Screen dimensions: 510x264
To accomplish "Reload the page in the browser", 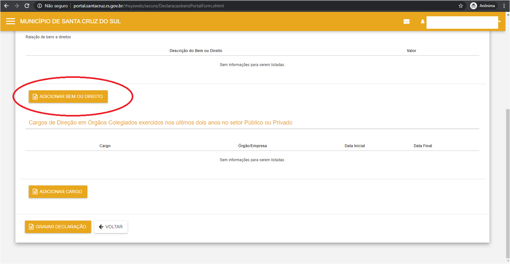I will (x=27, y=6).
